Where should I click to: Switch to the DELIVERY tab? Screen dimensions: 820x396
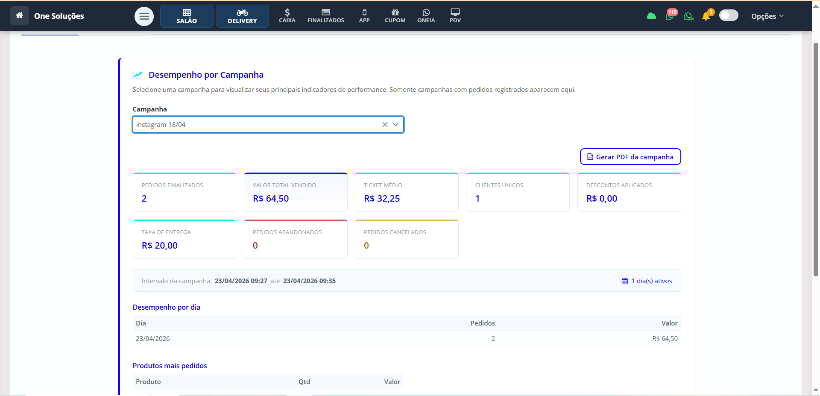point(242,16)
